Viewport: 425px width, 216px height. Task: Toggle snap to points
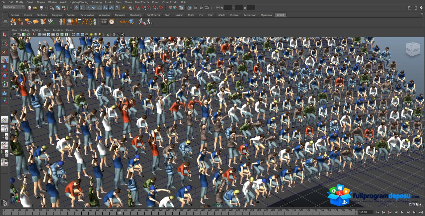click(x=149, y=8)
